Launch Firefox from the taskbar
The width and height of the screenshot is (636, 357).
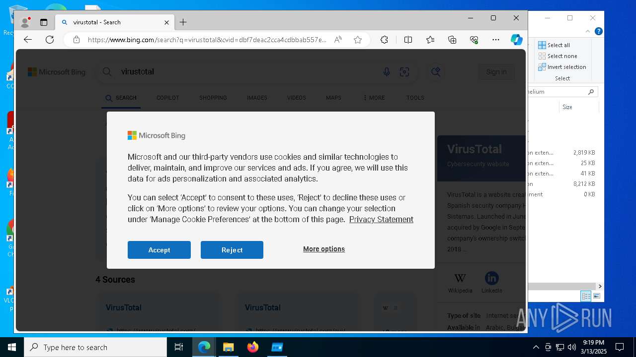[x=252, y=347]
